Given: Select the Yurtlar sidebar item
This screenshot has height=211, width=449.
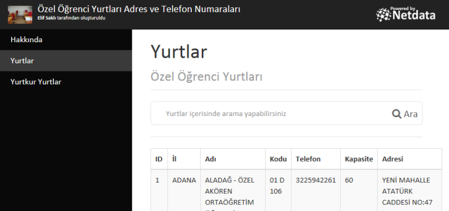Looking at the screenshot, I should (x=66, y=61).
